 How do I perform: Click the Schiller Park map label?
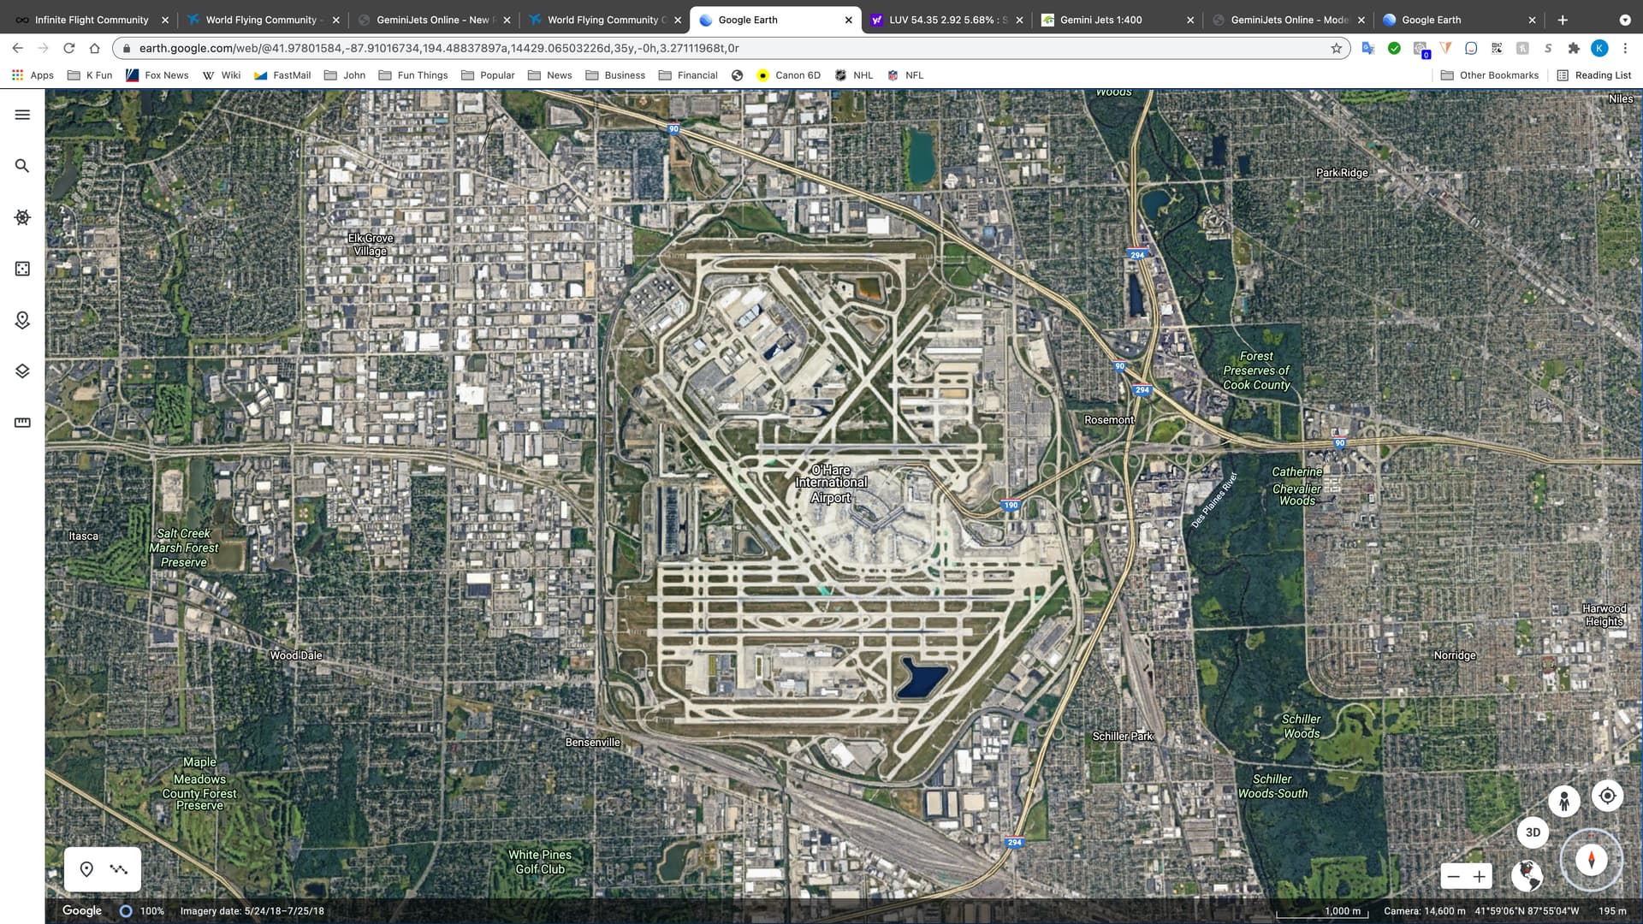click(1123, 736)
